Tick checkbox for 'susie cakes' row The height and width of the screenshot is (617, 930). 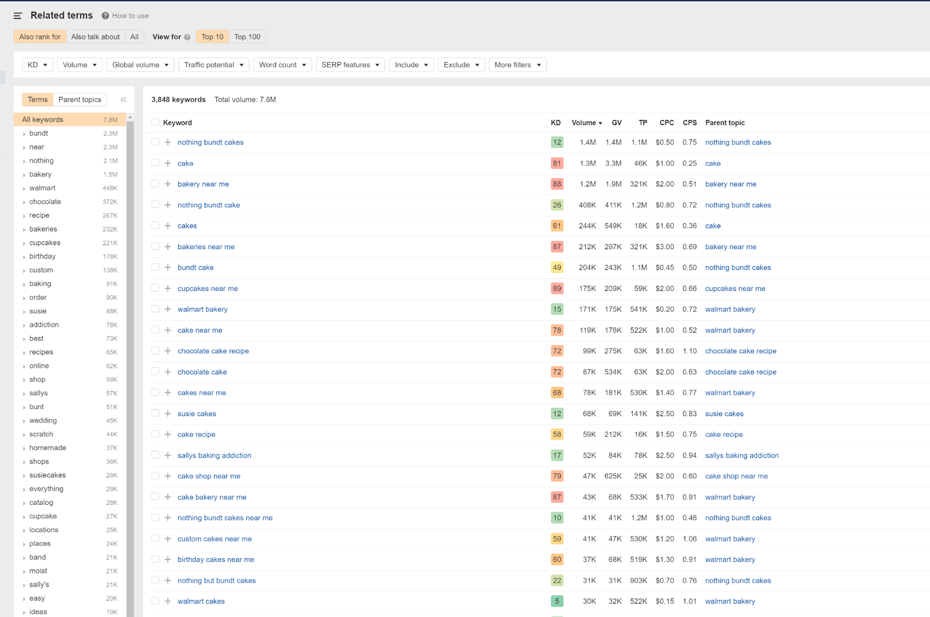coord(155,413)
